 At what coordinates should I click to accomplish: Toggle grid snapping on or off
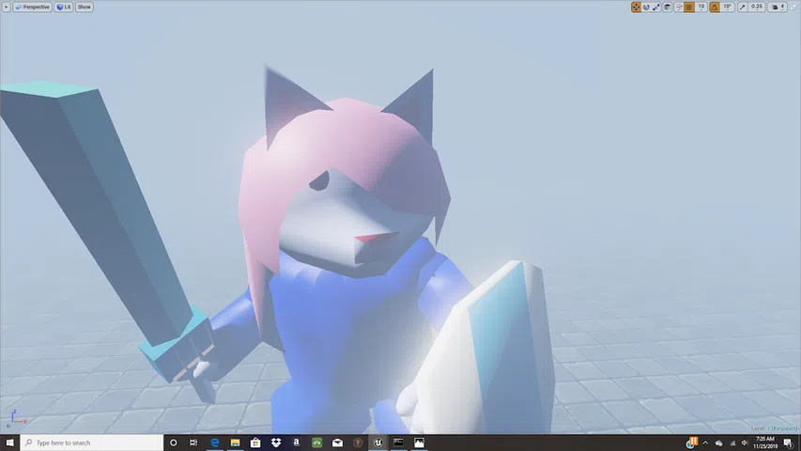click(689, 8)
